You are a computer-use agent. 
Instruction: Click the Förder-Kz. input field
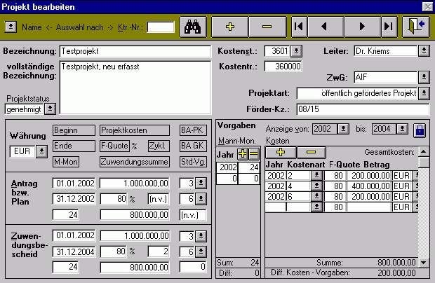(x=362, y=109)
